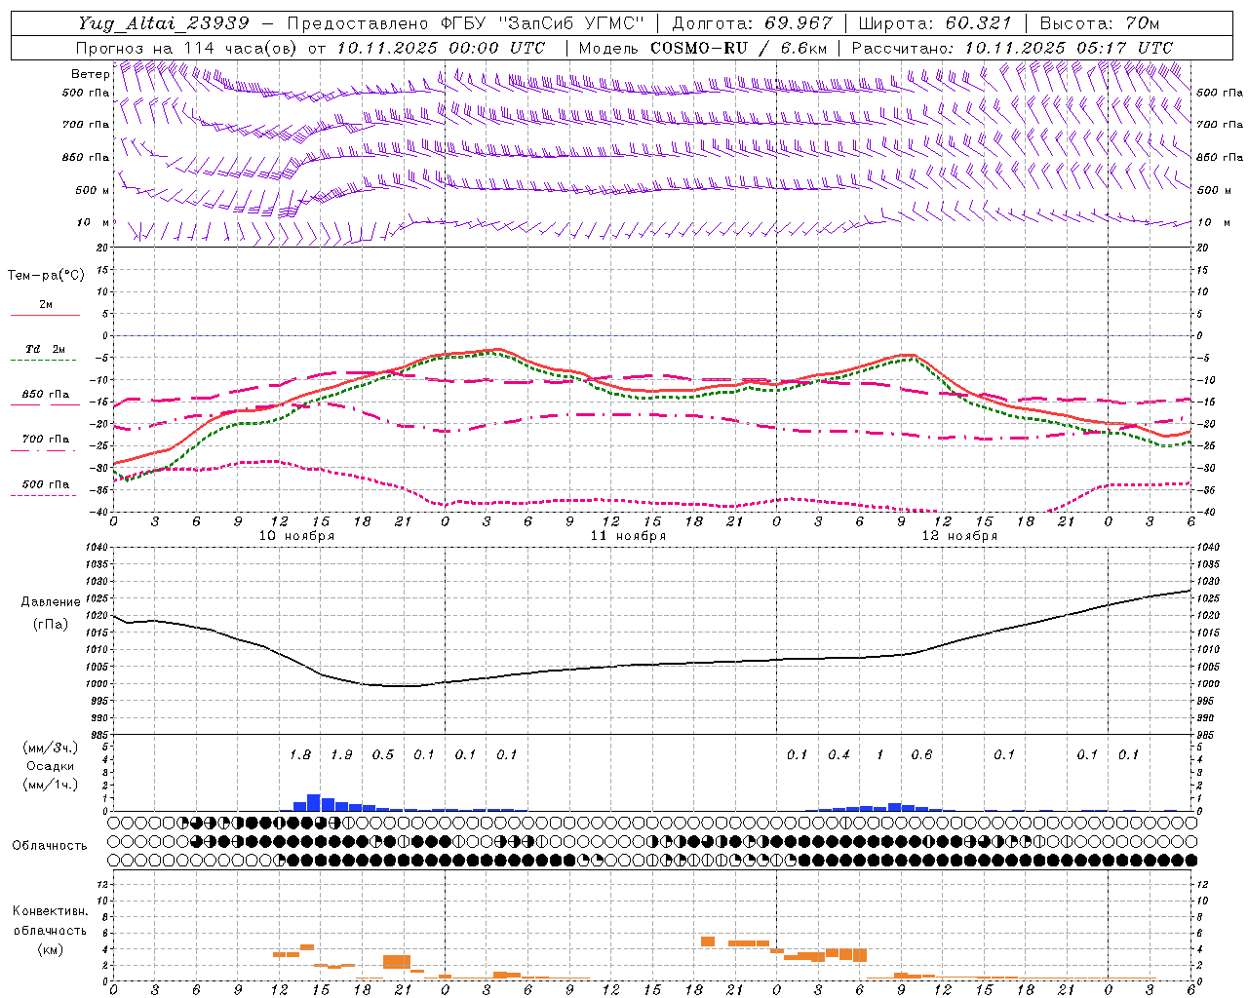Click the (мм/1ч.) precipitation unit label
This screenshot has width=1248, height=998.
[x=51, y=785]
